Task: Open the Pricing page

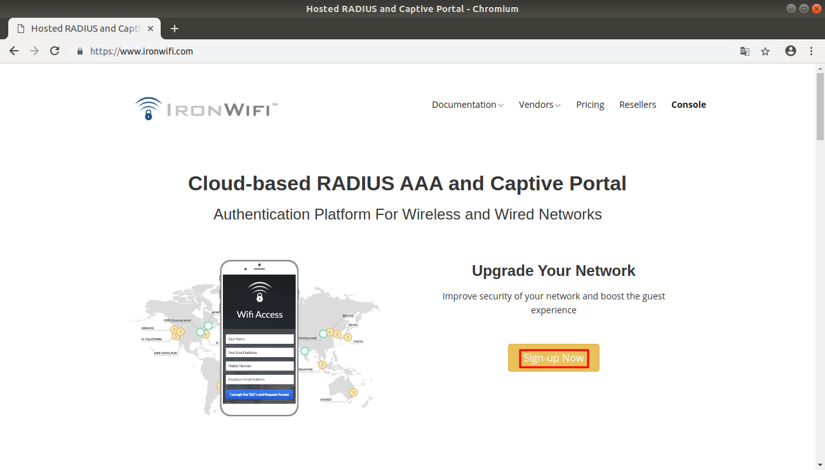Action: [x=590, y=105]
